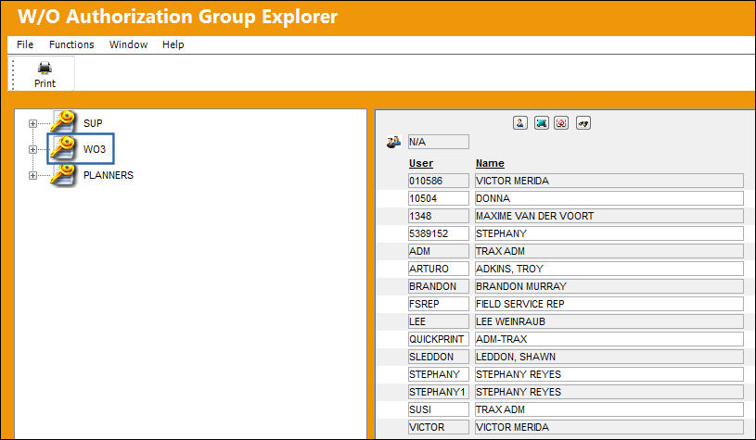The image size is (756, 440).
Task: Select BRANDON MURRAY name cell
Action: [609, 286]
